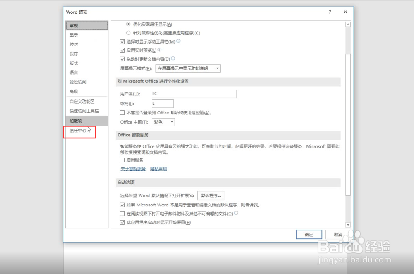Viewport: 414px width, 274px height.
Task: Switch to the 校对 category
Action: click(x=87, y=44)
